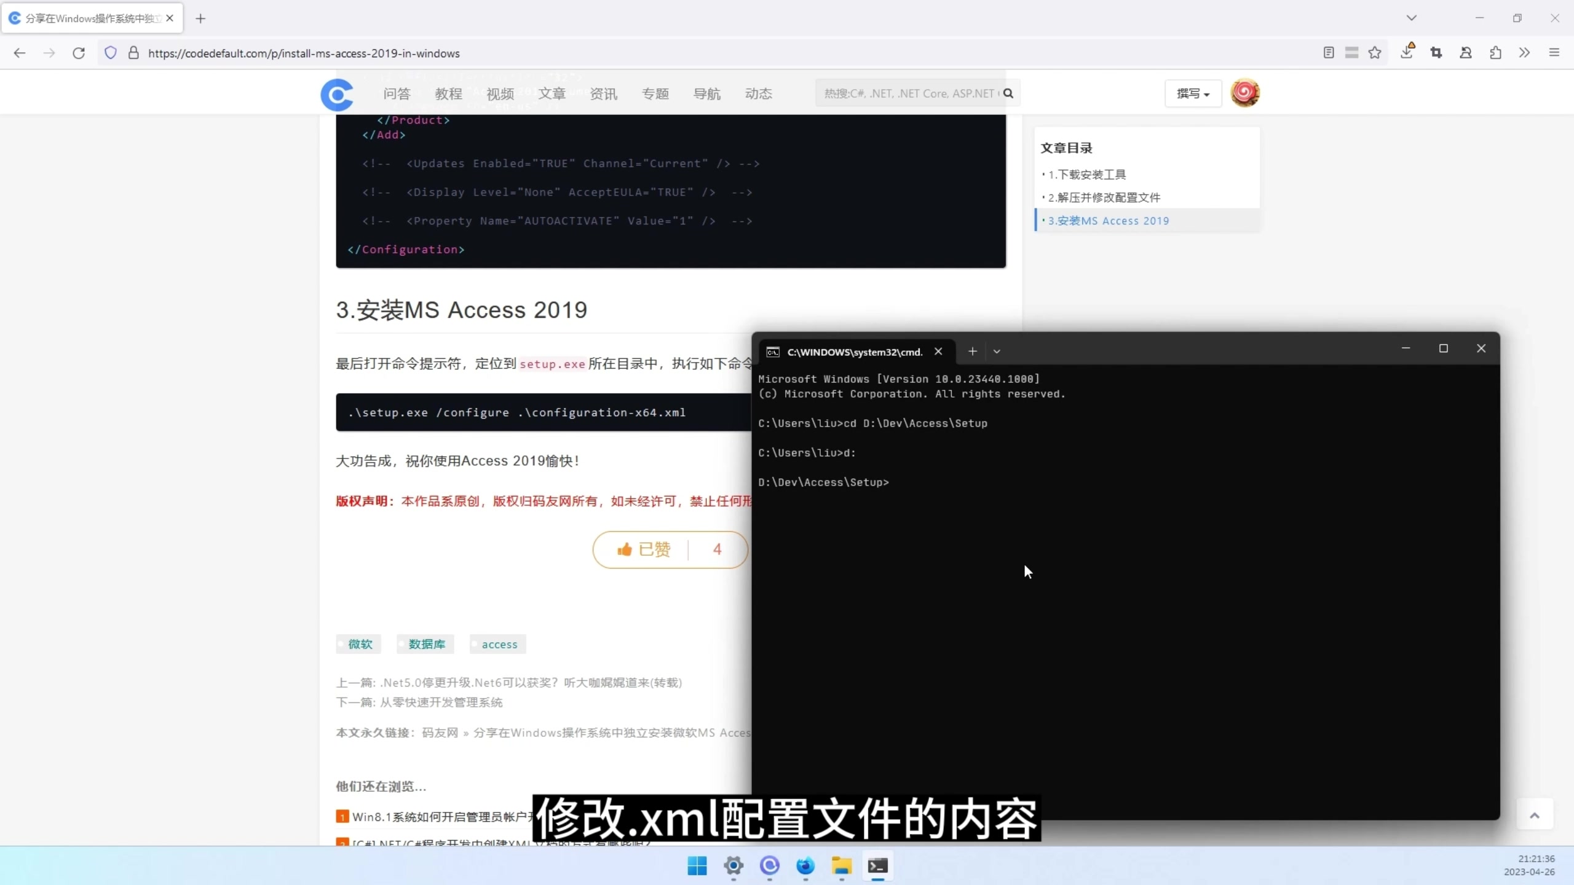Jump to 1.下载安装工具 in table of contents
This screenshot has width=1574, height=885.
pos(1087,175)
